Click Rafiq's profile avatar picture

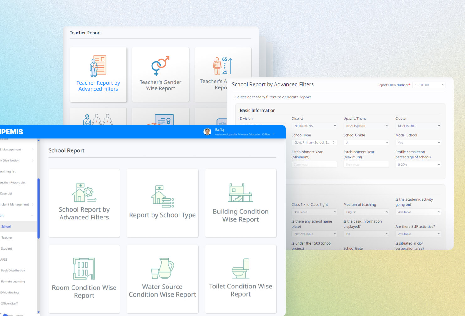coord(207,132)
